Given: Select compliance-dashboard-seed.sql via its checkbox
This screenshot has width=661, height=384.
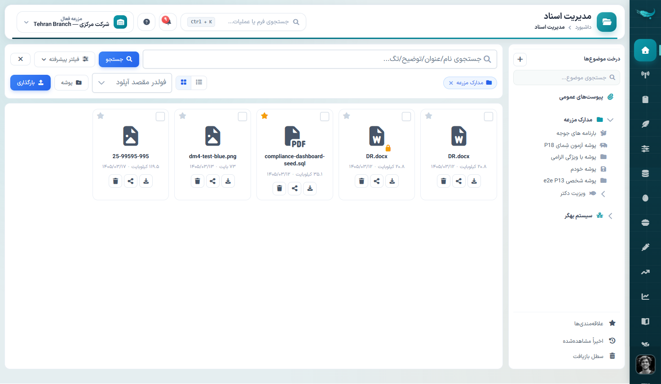Looking at the screenshot, I should click(x=325, y=116).
